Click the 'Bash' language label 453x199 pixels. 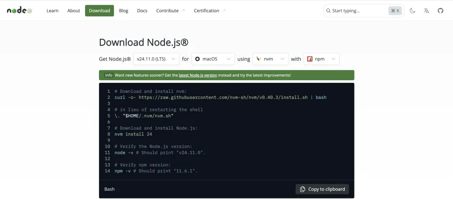point(109,189)
